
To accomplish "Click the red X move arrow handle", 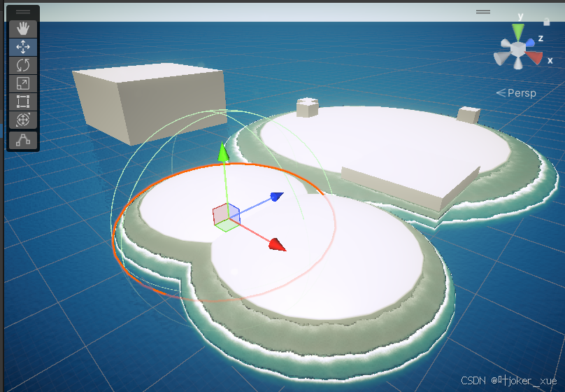I will 278,244.
